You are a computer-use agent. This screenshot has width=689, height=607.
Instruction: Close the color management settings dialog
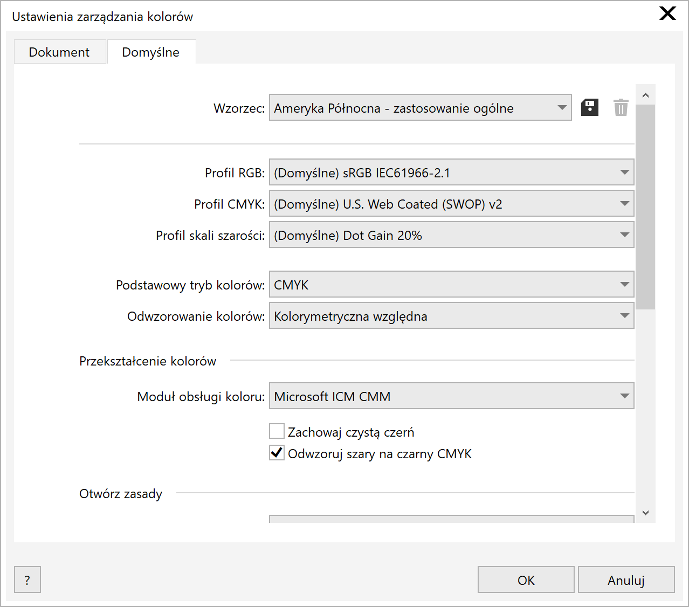coord(667,13)
